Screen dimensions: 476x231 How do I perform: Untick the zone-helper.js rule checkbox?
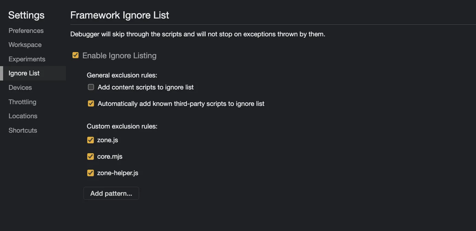click(x=91, y=173)
